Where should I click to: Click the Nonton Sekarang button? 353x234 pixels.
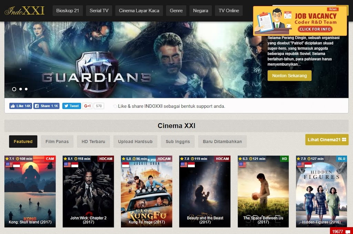tap(289, 76)
